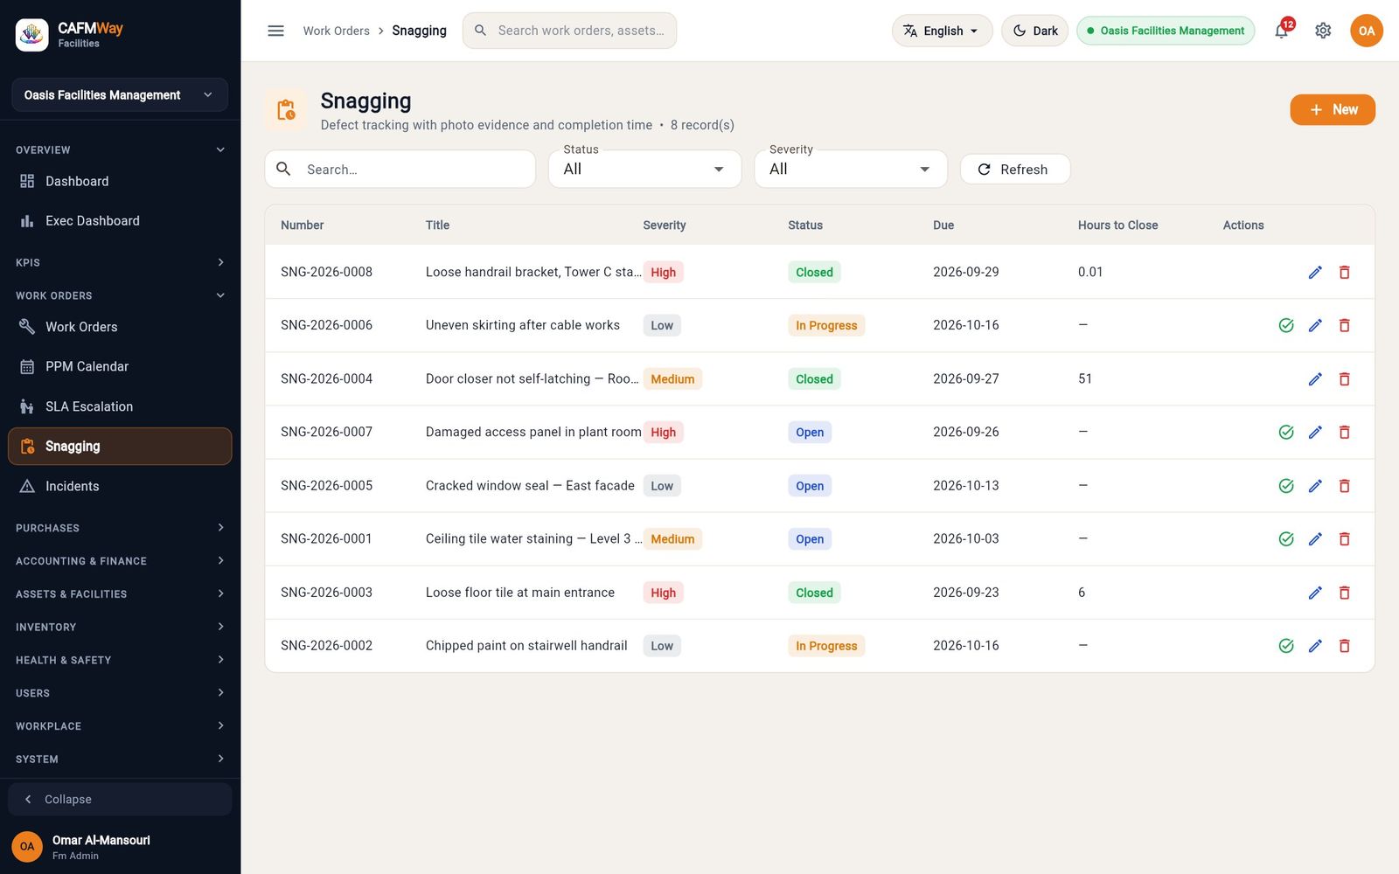The height and width of the screenshot is (874, 1399).
Task: Edit the Chipped paint snag record
Action: click(x=1315, y=646)
